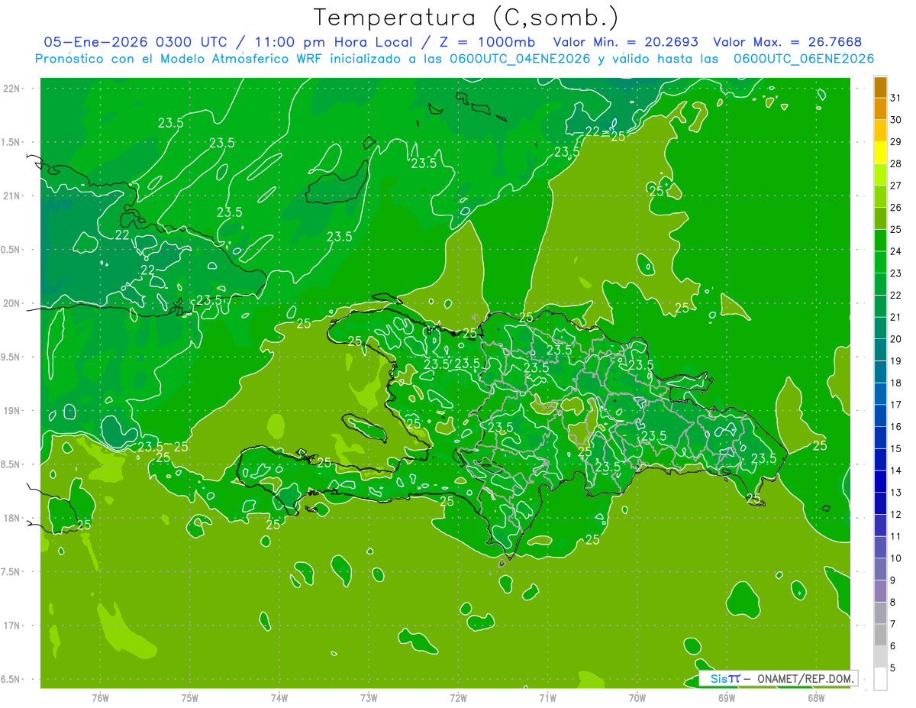Screen dimensions: 916x708
Task: Click the light green band between 26 and 27
Action: (880, 196)
